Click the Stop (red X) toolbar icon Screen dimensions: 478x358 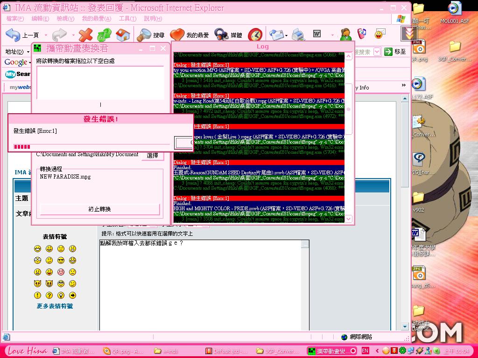(x=85, y=35)
